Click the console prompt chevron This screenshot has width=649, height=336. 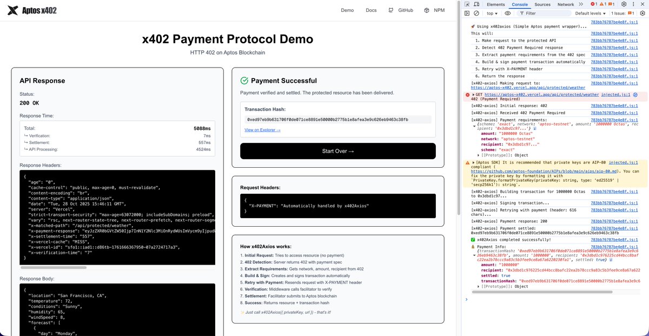(x=466, y=299)
